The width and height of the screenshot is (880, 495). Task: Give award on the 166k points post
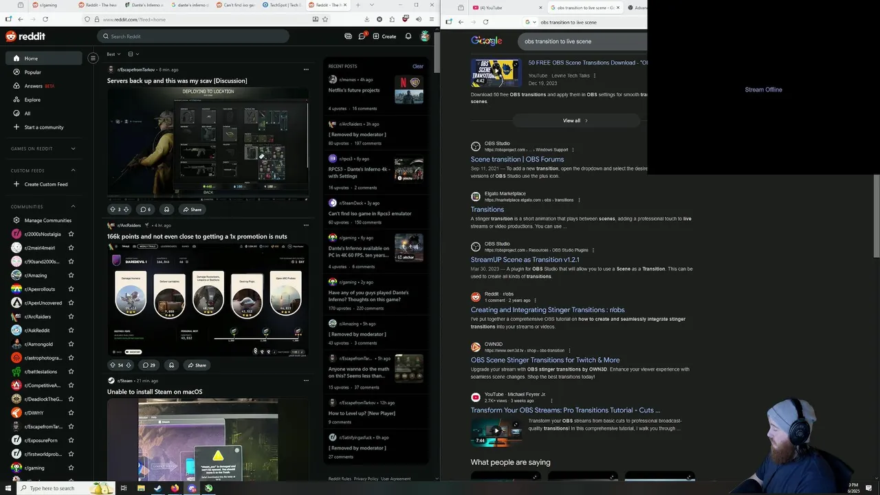tap(172, 365)
